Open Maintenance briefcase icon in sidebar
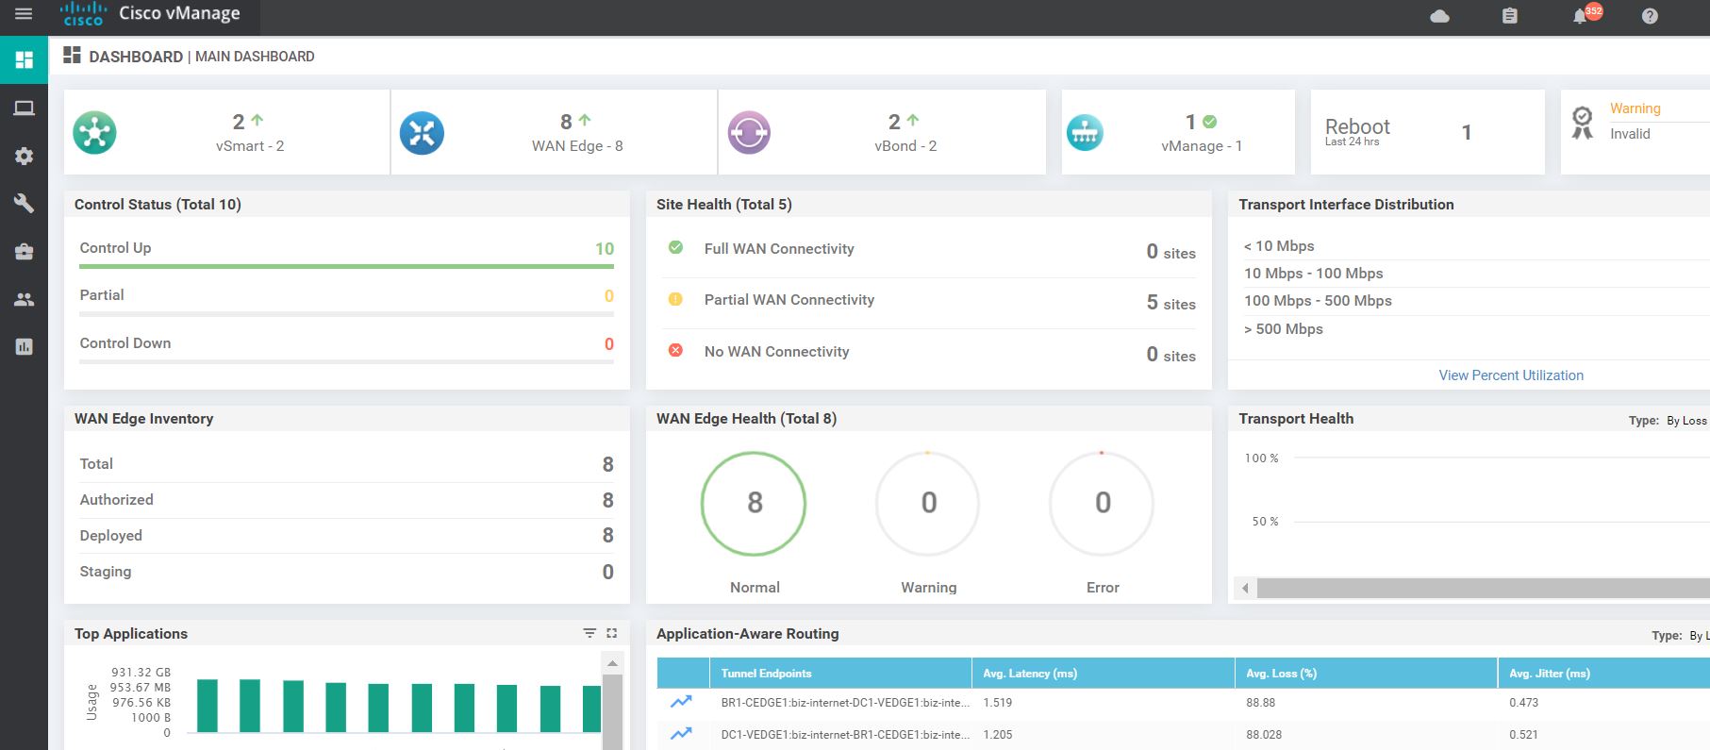The width and height of the screenshot is (1710, 750). 24,252
